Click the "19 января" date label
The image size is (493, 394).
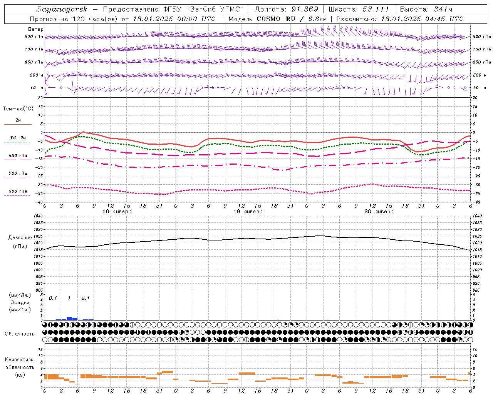click(x=248, y=212)
